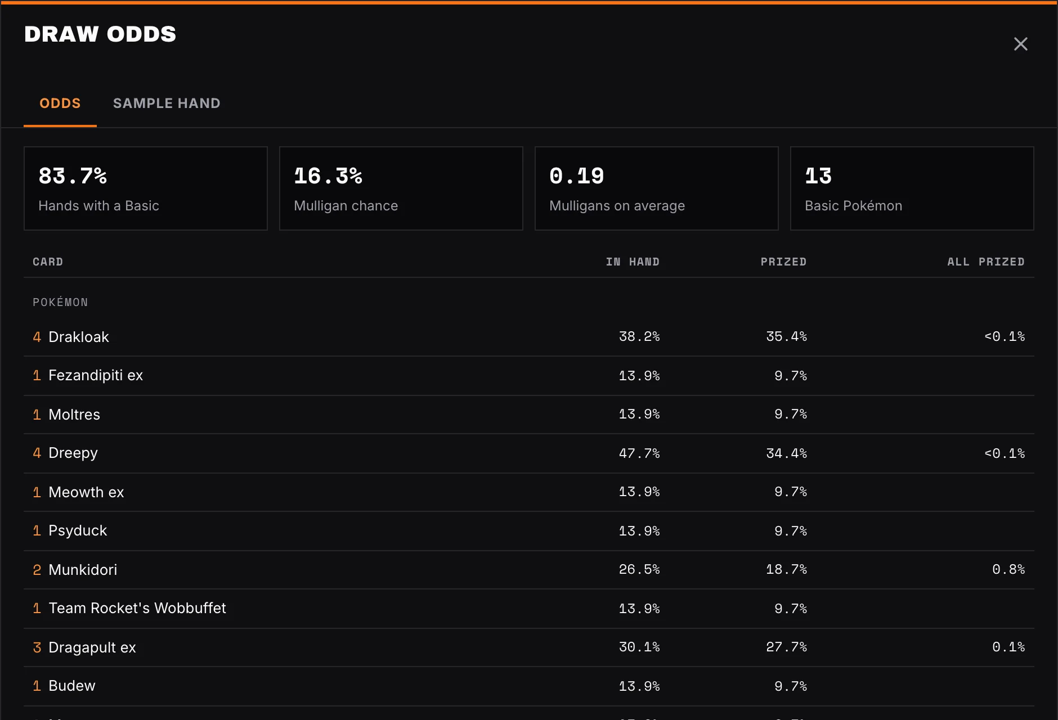Click Dreepy's <0.1% all prized value
This screenshot has height=720, width=1058.
1005,453
